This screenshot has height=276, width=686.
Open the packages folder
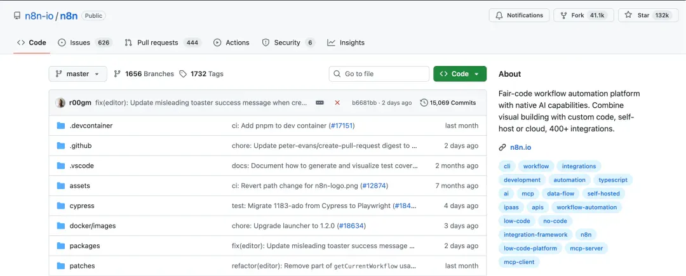84,246
